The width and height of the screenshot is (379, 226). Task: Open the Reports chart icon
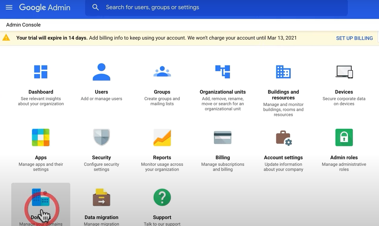[162, 137]
